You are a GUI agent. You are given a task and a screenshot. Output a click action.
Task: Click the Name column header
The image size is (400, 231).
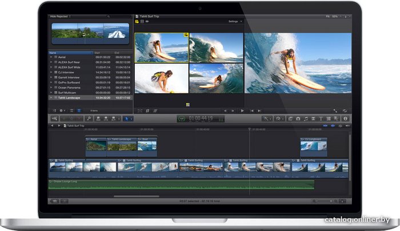71,53
